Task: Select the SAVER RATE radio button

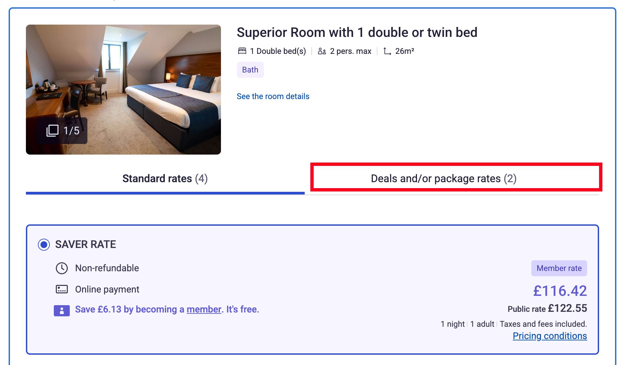Action: [44, 245]
